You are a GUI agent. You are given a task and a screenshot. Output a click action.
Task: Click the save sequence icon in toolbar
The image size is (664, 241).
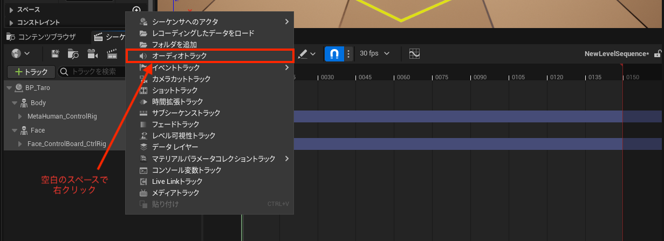coord(55,54)
